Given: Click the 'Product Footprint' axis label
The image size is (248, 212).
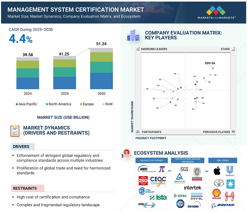Looking at the screenshot, I should coord(151,138).
